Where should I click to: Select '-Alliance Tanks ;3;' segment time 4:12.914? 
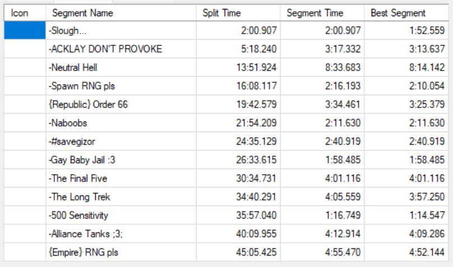[x=323, y=233]
